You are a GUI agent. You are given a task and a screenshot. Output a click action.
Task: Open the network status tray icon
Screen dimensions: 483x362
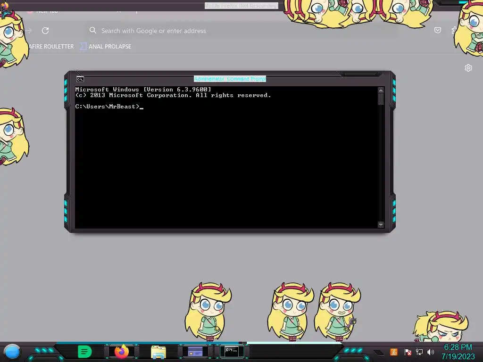pyautogui.click(x=419, y=352)
